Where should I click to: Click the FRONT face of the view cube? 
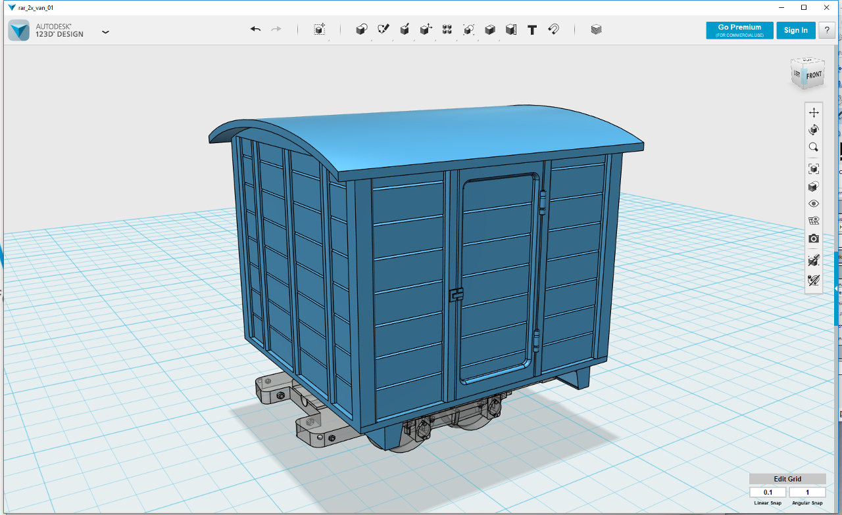point(814,76)
